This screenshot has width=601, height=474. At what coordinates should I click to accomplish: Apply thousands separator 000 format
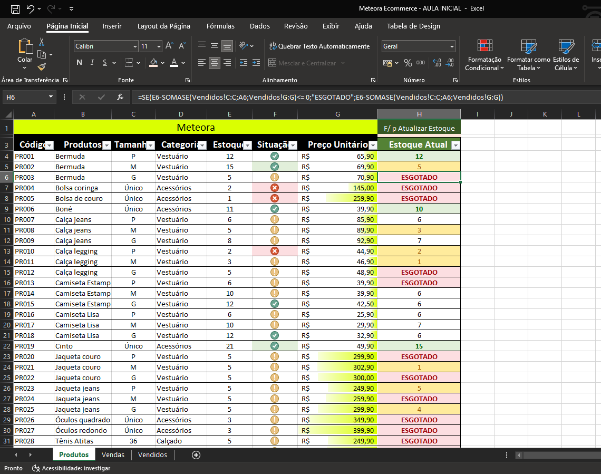(421, 63)
